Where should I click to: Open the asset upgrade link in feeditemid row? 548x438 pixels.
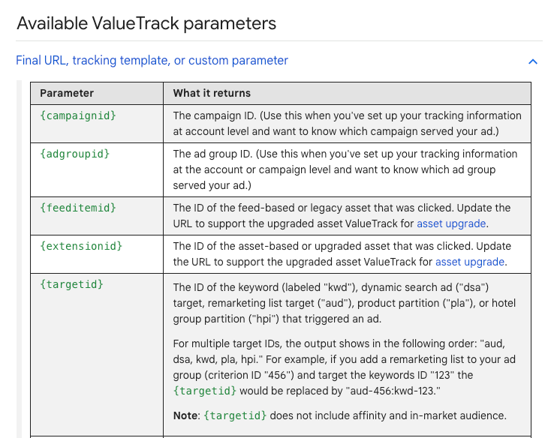(451, 223)
